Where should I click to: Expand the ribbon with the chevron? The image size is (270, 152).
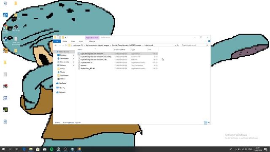[206, 41]
